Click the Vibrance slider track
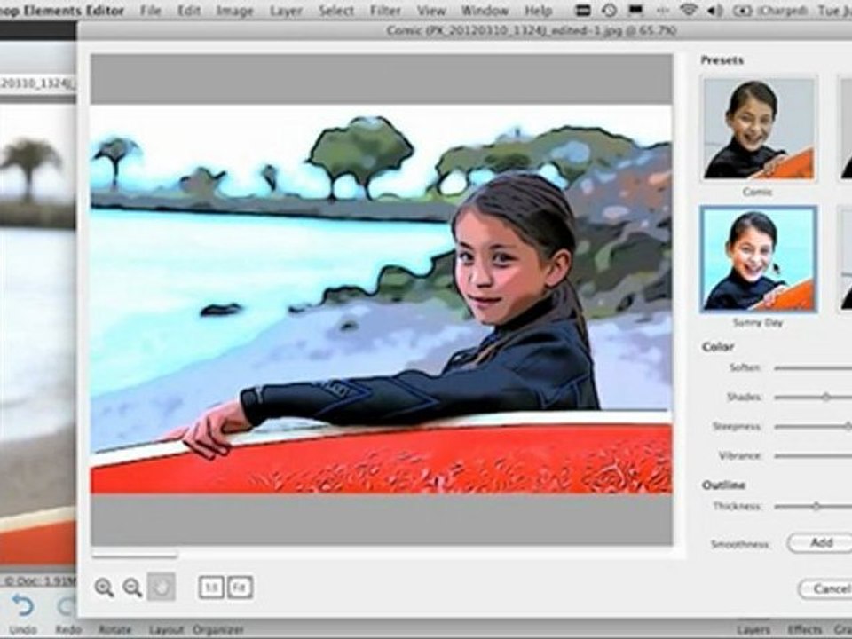The height and width of the screenshot is (639, 852). pyautogui.click(x=813, y=456)
